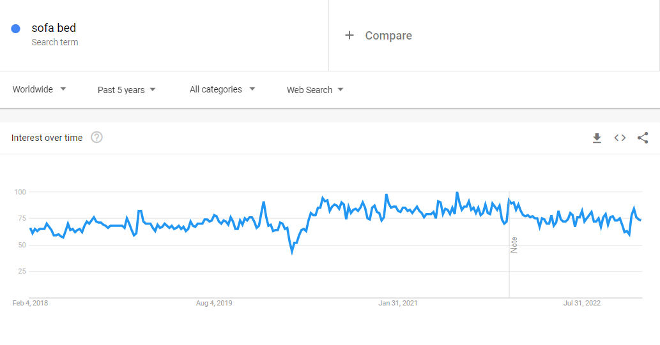
Task: Open help for Interest over time
Action: (x=96, y=138)
